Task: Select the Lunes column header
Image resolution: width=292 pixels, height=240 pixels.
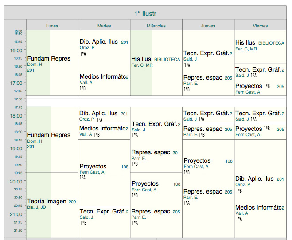Action: [x=52, y=26]
